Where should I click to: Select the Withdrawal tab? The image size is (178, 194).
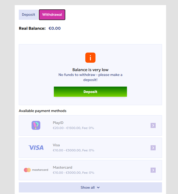pyautogui.click(x=52, y=15)
